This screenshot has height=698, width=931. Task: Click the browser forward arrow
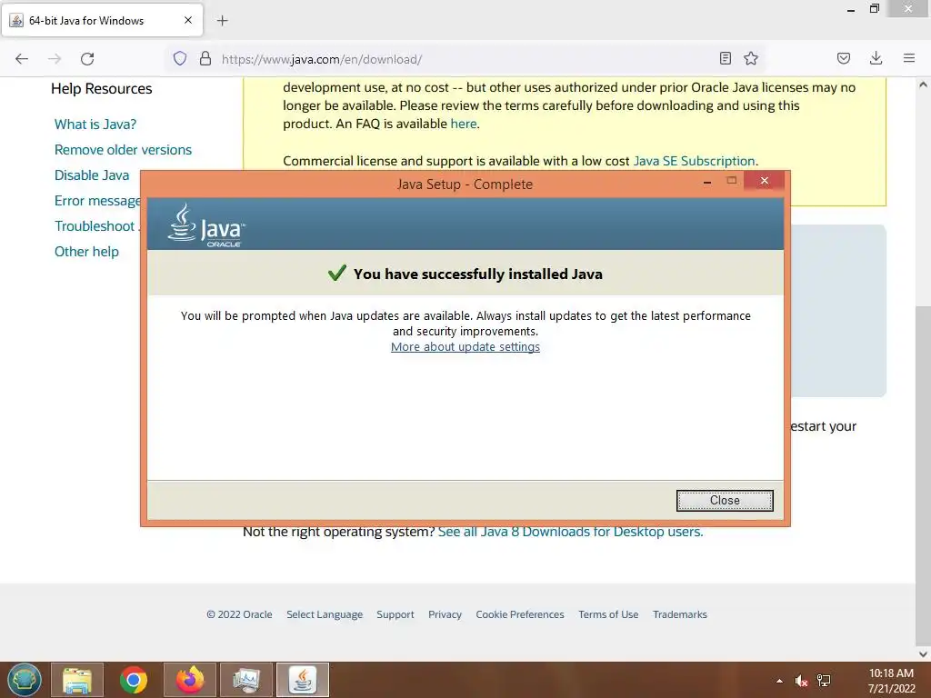point(55,59)
